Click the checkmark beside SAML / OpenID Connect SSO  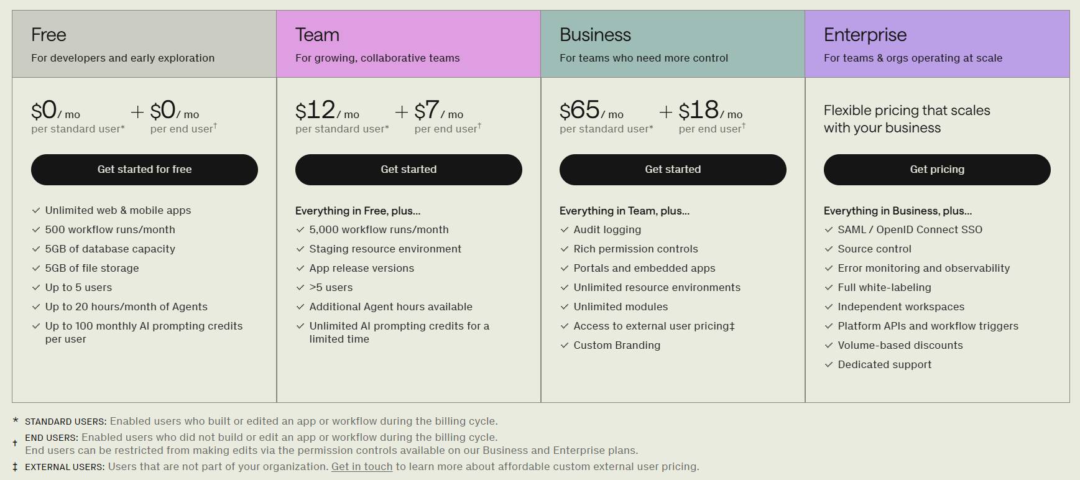pos(828,230)
